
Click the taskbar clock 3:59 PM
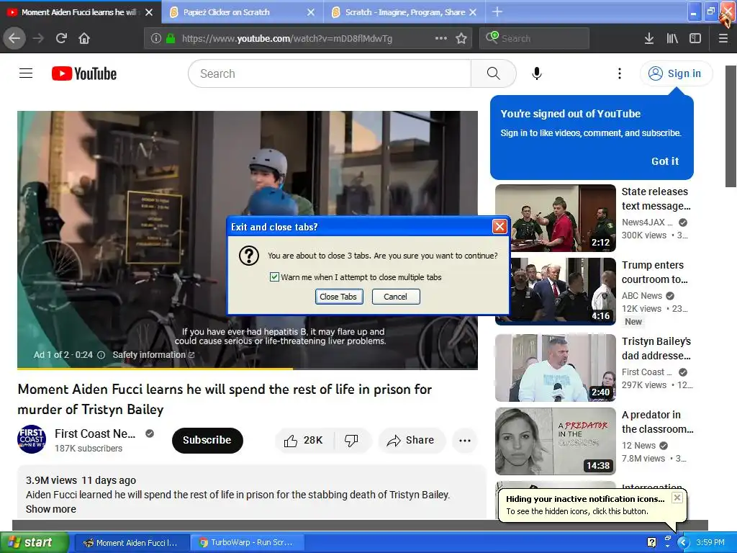[x=710, y=543]
